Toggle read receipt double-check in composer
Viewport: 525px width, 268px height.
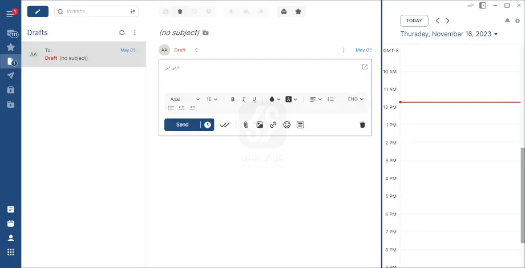point(225,125)
